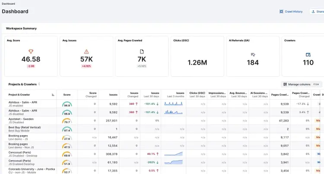The width and height of the screenshot is (324, 174).
Task: Open Colorado University - June - Psotka
Action: [x=32, y=171]
